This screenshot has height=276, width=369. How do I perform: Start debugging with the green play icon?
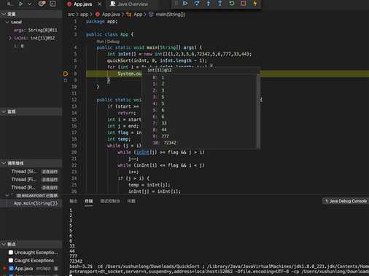point(20,4)
